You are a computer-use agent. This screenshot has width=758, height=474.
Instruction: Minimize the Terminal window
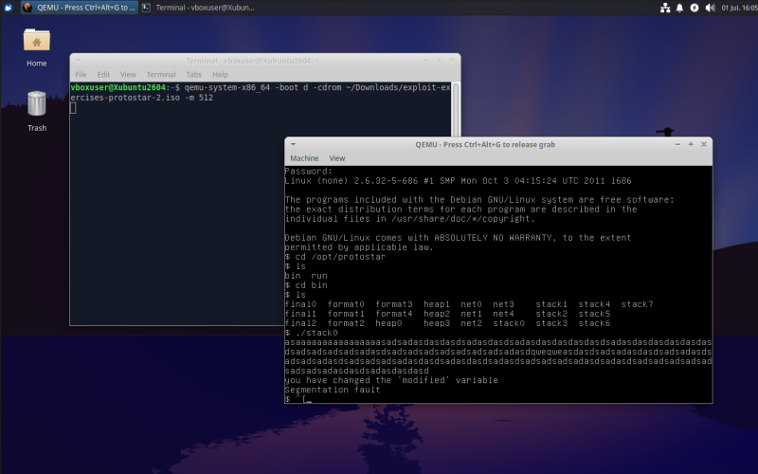pyautogui.click(x=425, y=61)
